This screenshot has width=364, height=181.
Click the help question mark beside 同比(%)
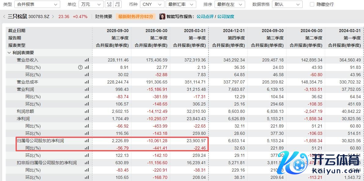pyautogui.click(x=80, y=67)
